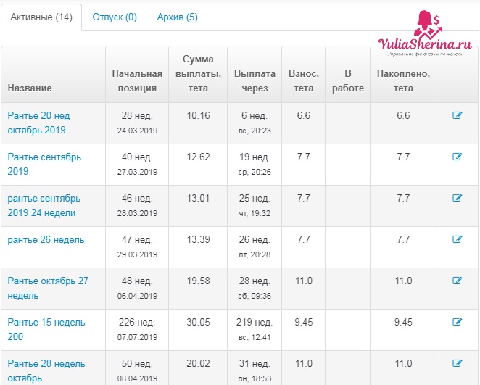Viewport: 480px width, 385px height.
Task: Select the payout value 13.01
Action: click(199, 199)
